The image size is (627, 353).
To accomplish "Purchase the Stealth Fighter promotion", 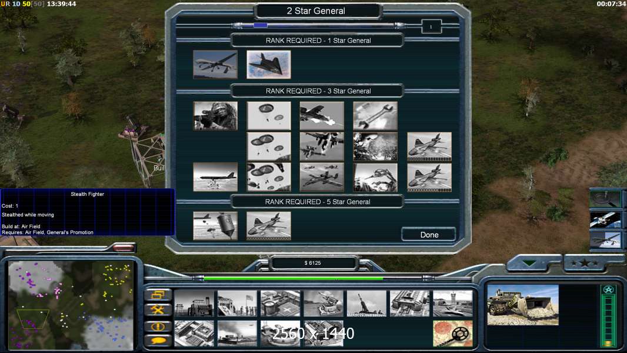I will [x=269, y=64].
